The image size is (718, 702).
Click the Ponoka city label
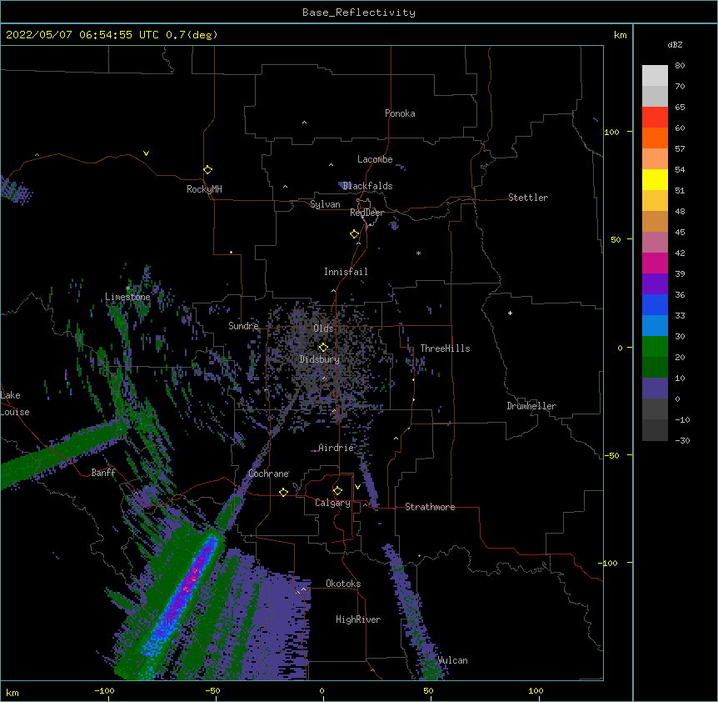click(400, 113)
